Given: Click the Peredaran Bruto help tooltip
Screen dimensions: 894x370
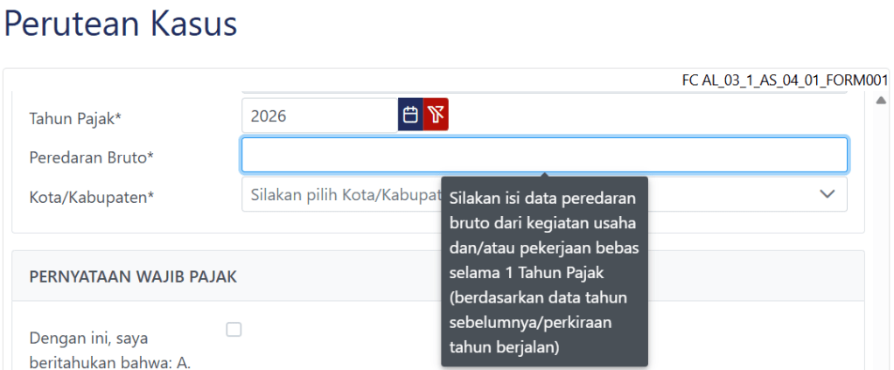Looking at the screenshot, I should click(x=543, y=271).
